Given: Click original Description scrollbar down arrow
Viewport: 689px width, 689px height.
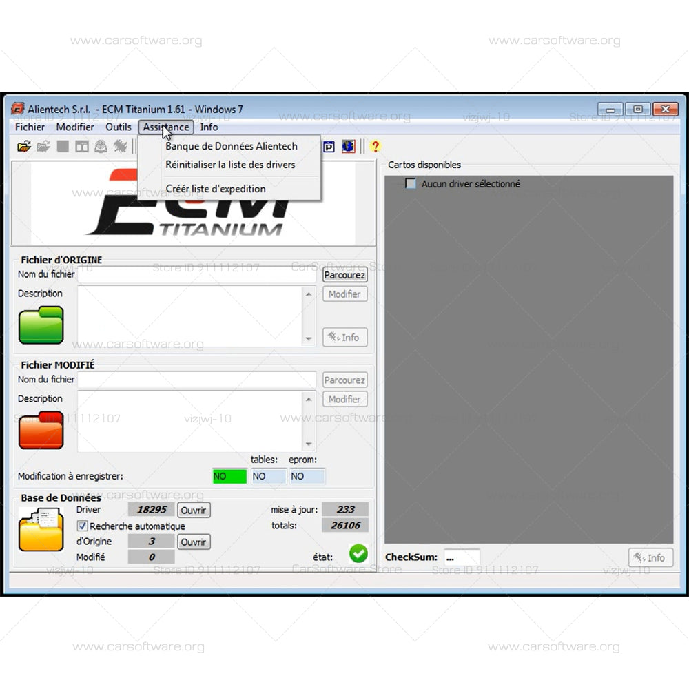Looking at the screenshot, I should (309, 339).
